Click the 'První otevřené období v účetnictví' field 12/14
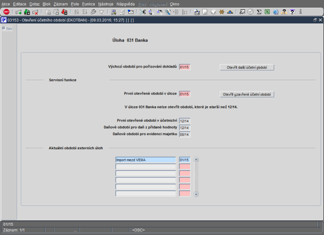This screenshot has height=235, width=324. pos(185,121)
